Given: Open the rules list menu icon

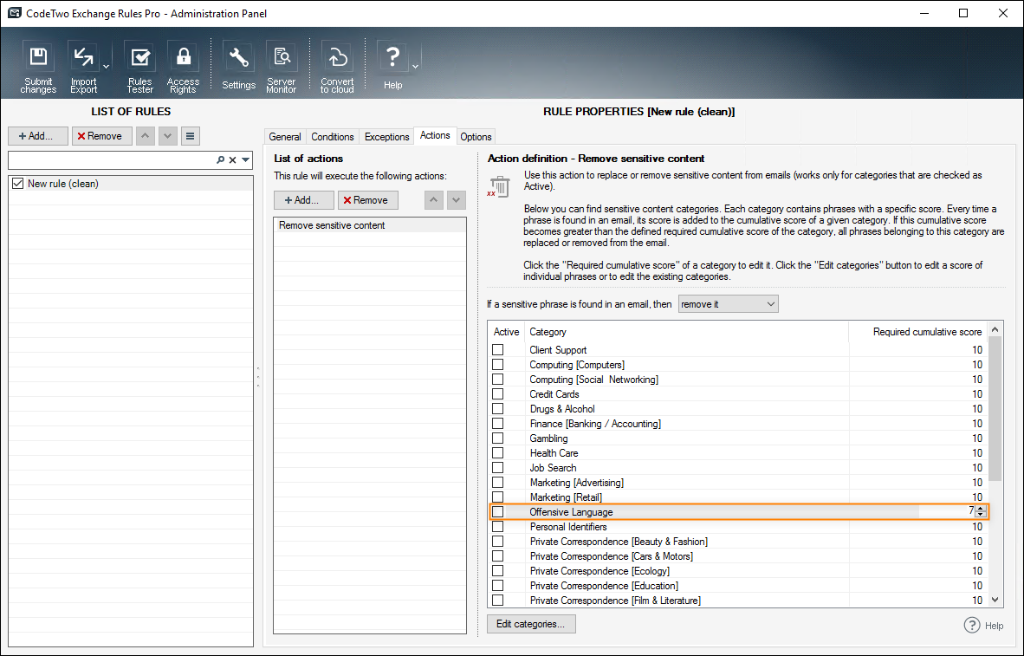Looking at the screenshot, I should [190, 136].
